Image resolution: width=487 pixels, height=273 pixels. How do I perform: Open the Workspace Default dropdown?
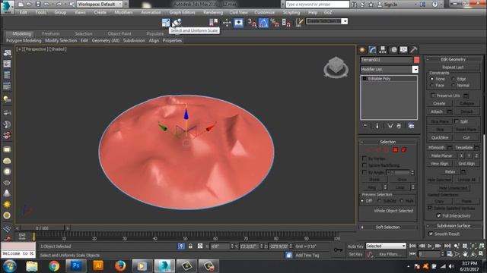click(100, 5)
